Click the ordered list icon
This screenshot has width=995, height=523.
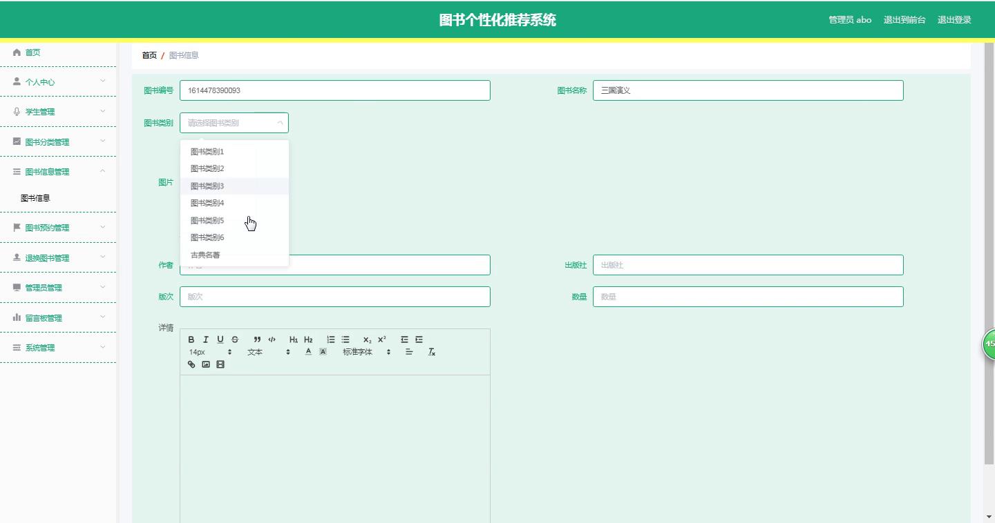click(x=331, y=339)
